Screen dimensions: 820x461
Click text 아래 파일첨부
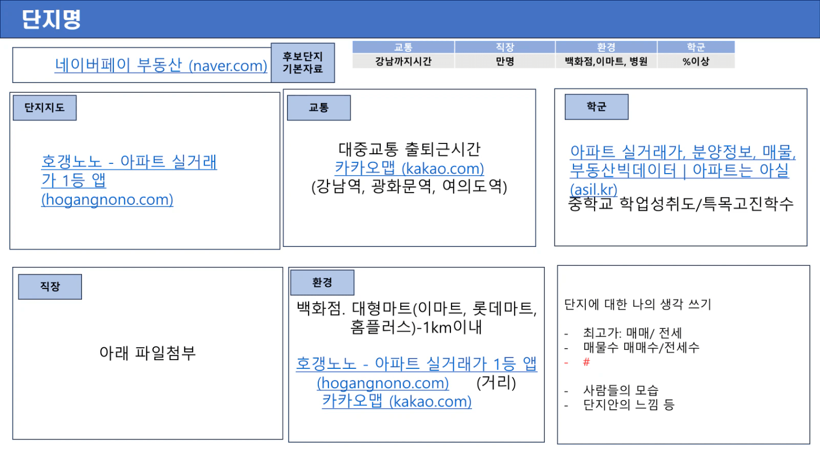147,353
